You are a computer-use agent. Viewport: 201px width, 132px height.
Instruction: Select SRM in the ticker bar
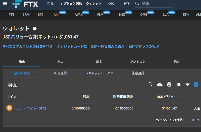pyautogui.click(x=26, y=15)
